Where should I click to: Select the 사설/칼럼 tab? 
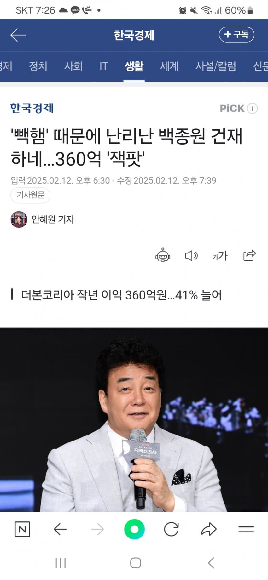click(216, 66)
